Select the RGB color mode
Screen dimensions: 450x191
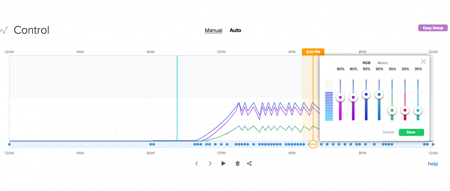366,63
